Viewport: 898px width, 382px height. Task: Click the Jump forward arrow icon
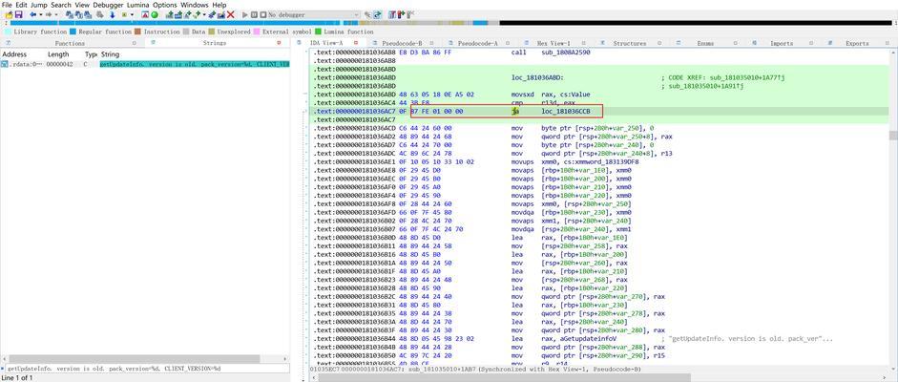pyautogui.click(x=48, y=14)
